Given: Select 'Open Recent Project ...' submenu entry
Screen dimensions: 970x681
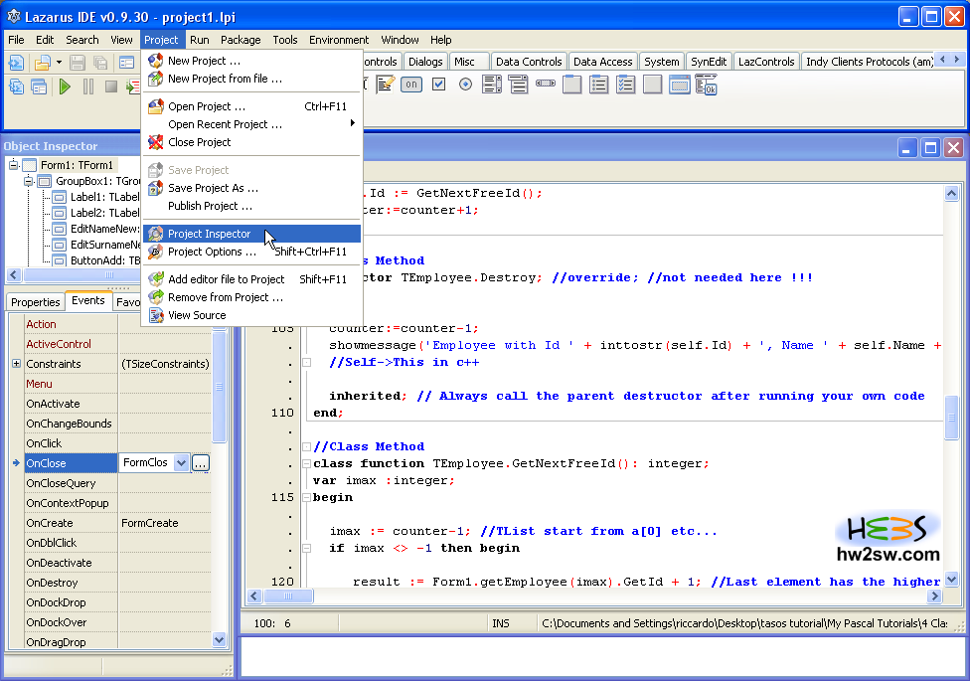Looking at the screenshot, I should pyautogui.click(x=251, y=124).
